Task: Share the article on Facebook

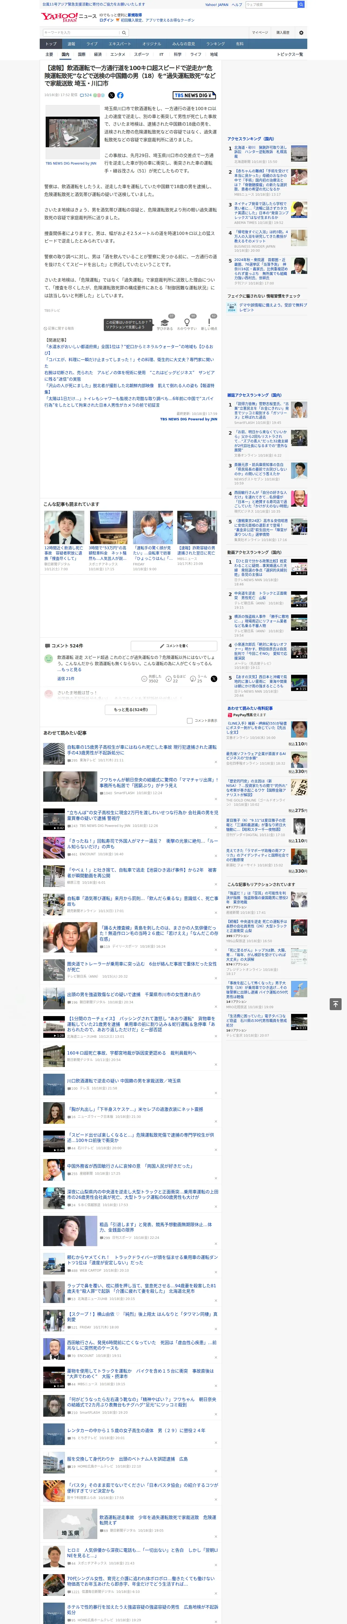Action: [120, 95]
